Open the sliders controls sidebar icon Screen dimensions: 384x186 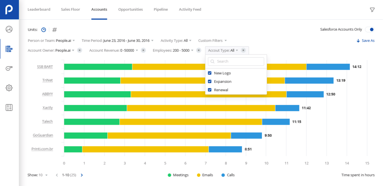coord(9,107)
